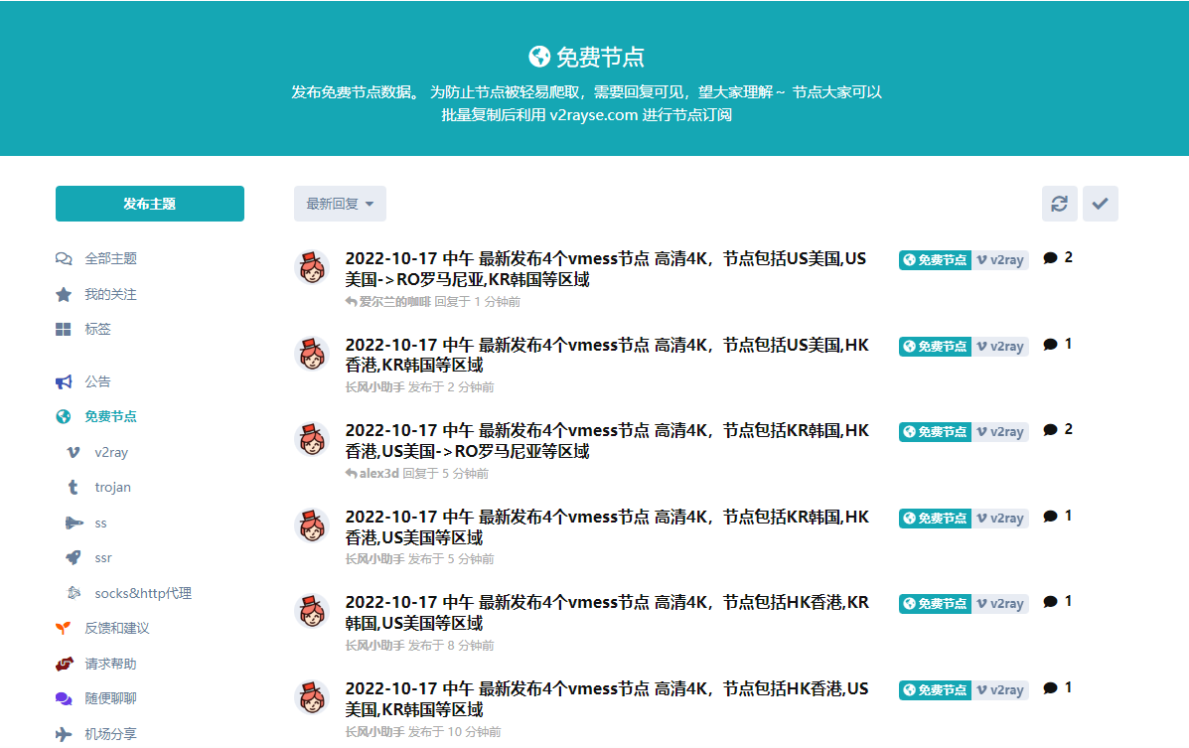Open the ssr sidebar subcategory
1189x748 pixels.
[103, 557]
